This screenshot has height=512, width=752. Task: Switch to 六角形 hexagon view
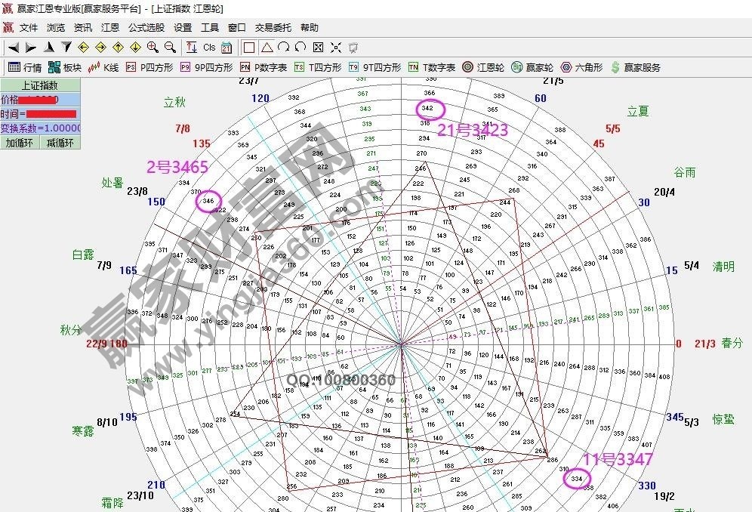[582, 67]
